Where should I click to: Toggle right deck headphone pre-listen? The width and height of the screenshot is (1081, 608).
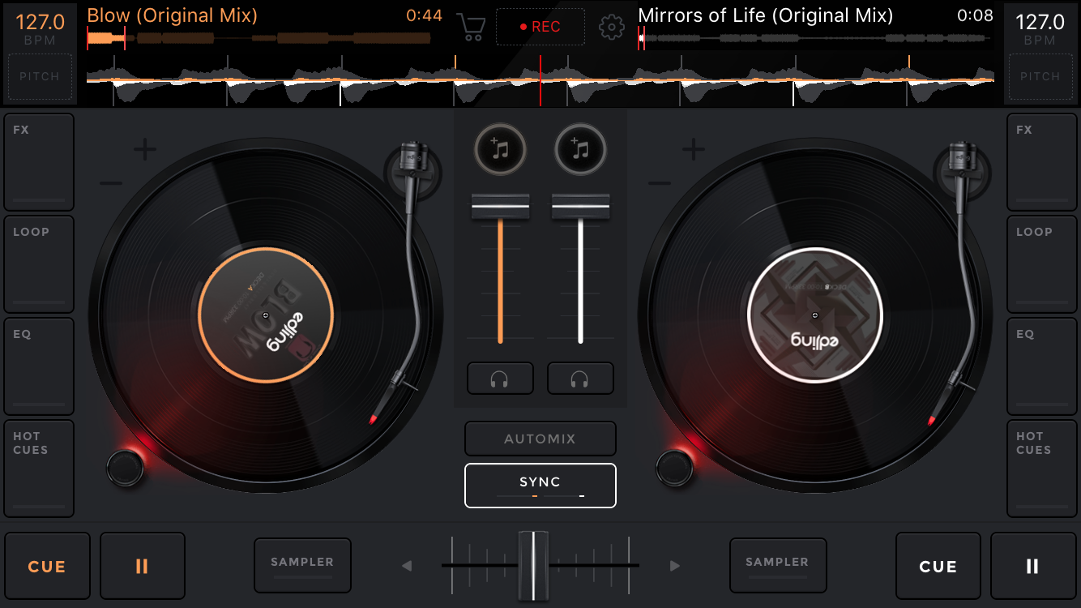[580, 379]
